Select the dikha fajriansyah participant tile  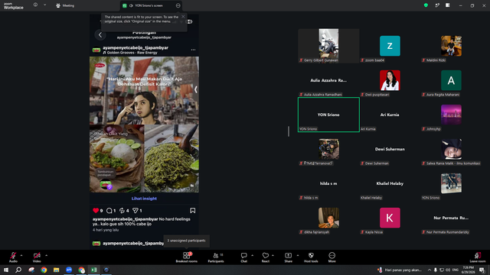[x=328, y=218]
